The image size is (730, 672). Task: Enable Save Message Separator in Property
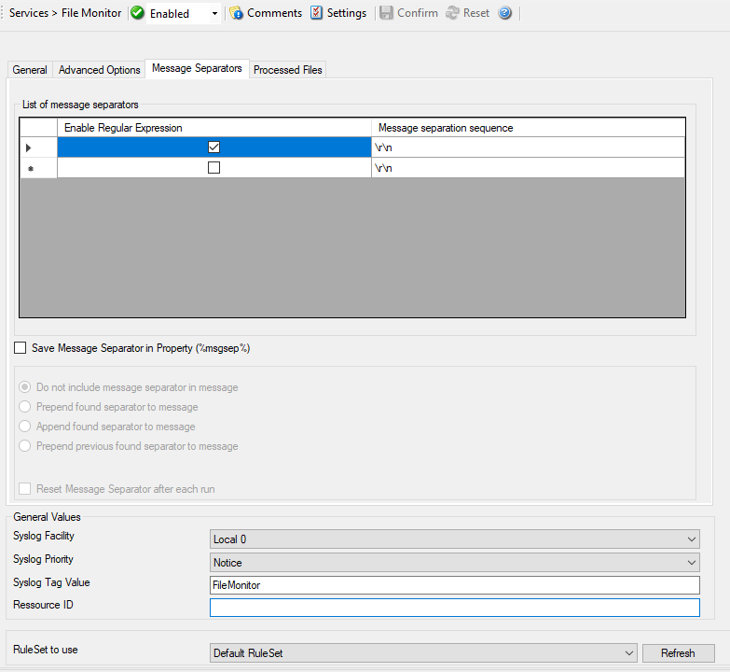21,348
